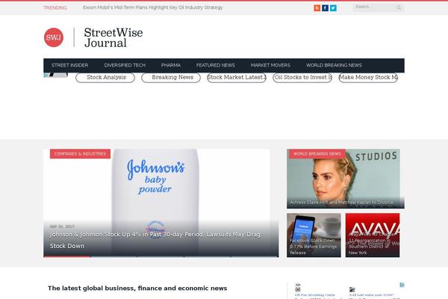Image resolution: width=448 pixels, height=299 pixels.
Task: Open Actress Claire Holt divorce story
Action: 341,203
